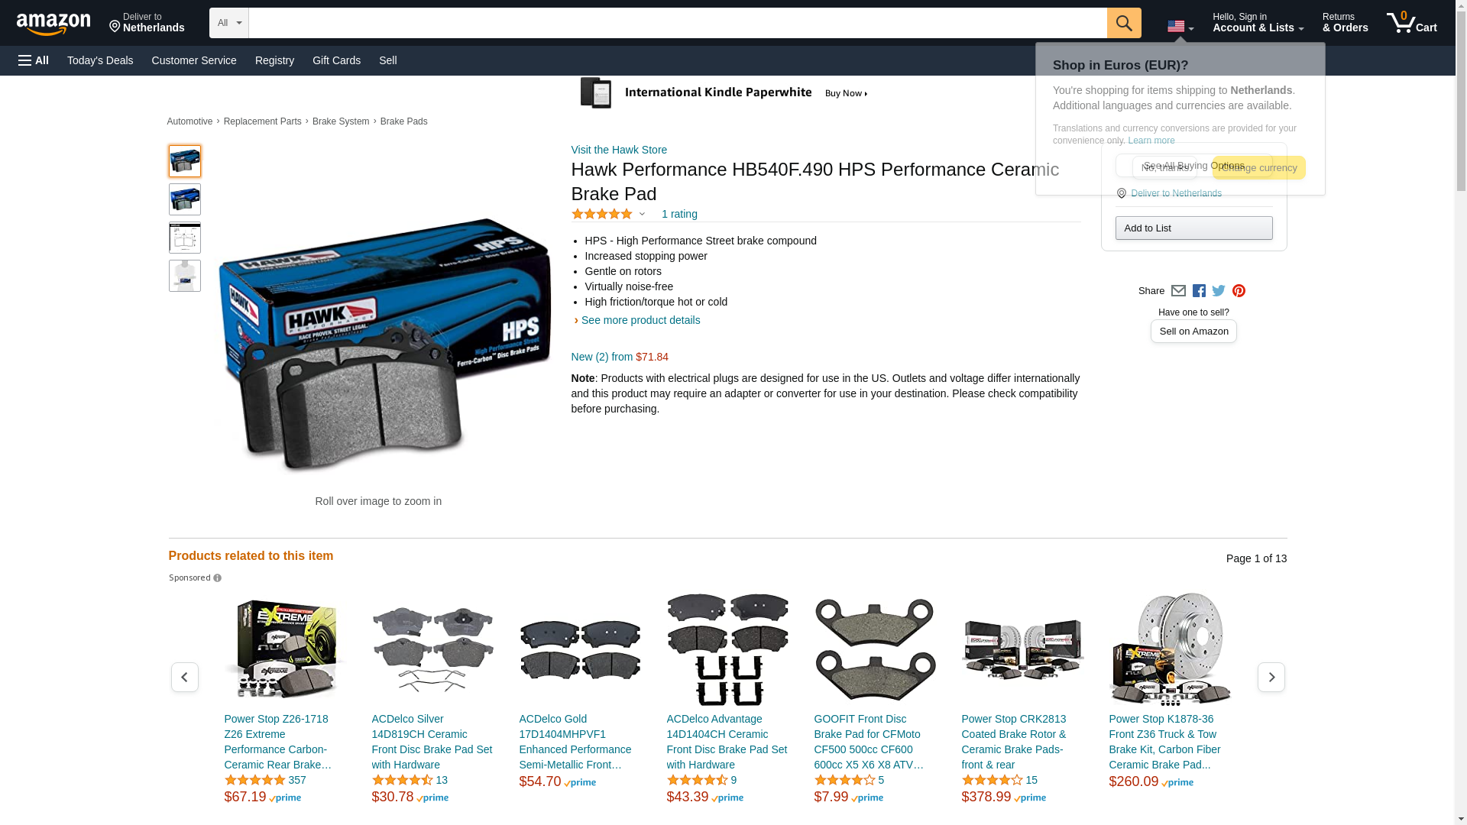Click the search magnifier button
The image size is (1467, 825).
tap(1123, 23)
